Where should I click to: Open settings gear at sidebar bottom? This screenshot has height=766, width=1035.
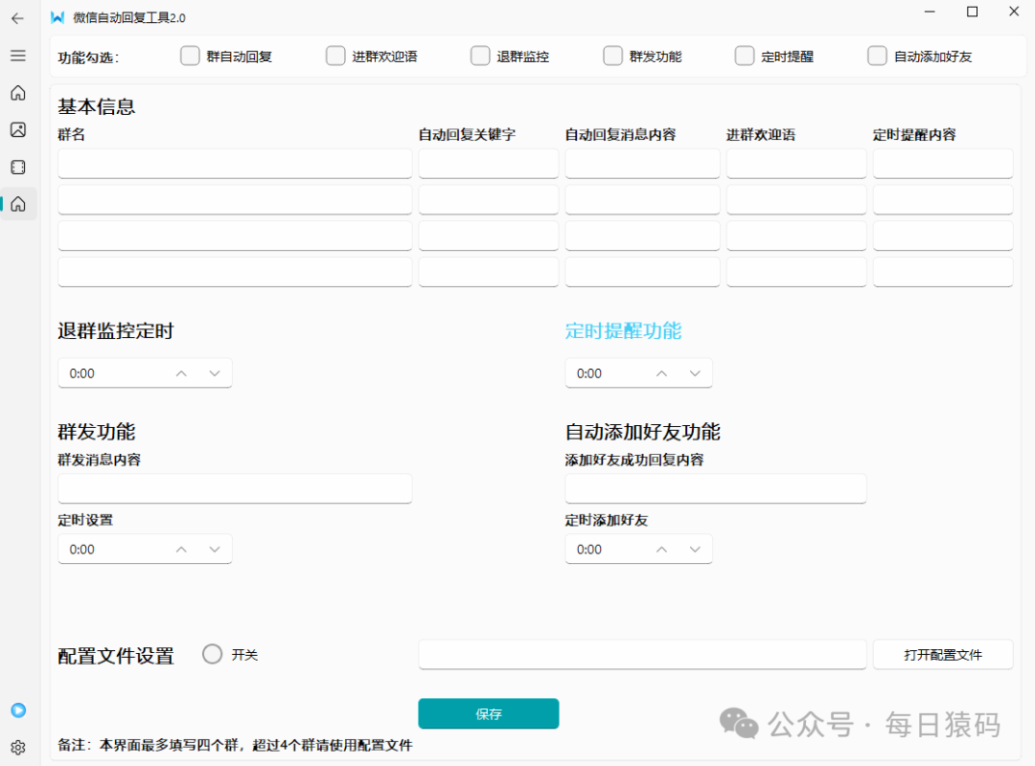[x=17, y=747]
